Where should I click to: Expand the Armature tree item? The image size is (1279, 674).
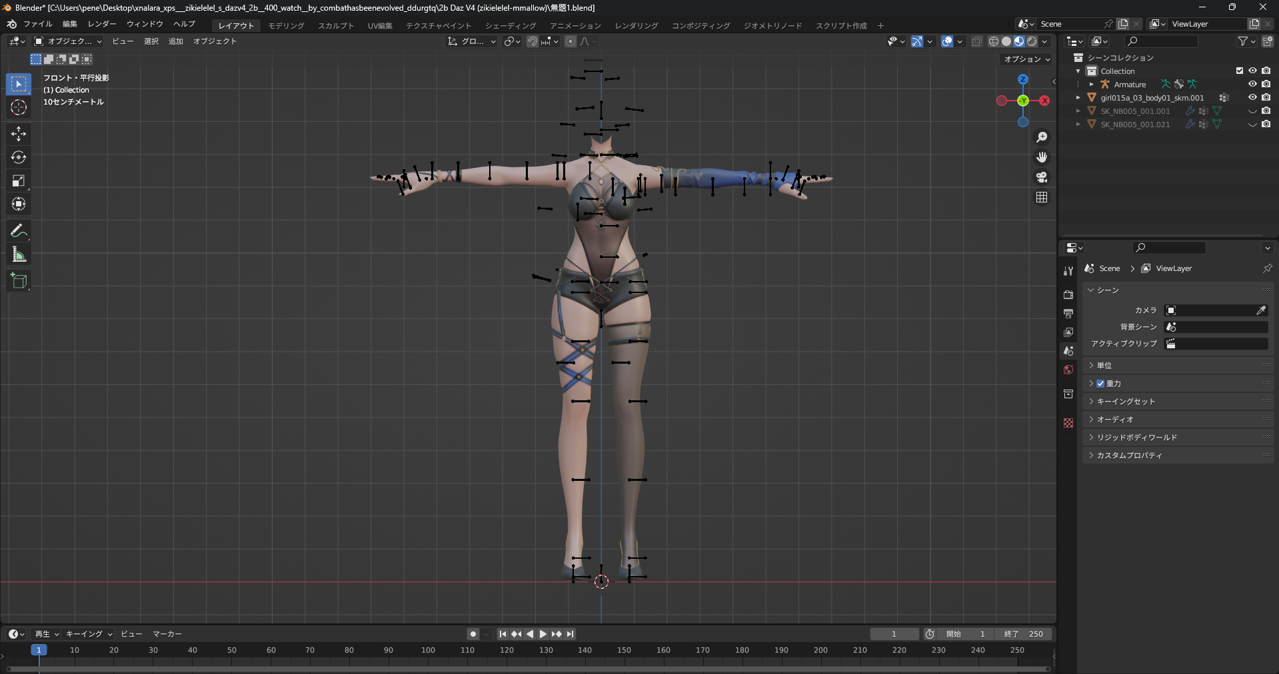(x=1091, y=85)
